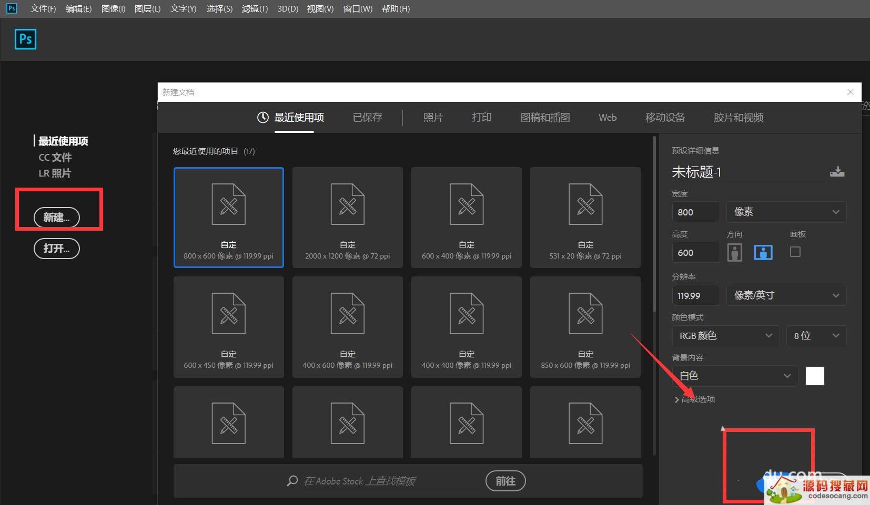Select the 400 x 400 像素 preset

tap(467, 327)
